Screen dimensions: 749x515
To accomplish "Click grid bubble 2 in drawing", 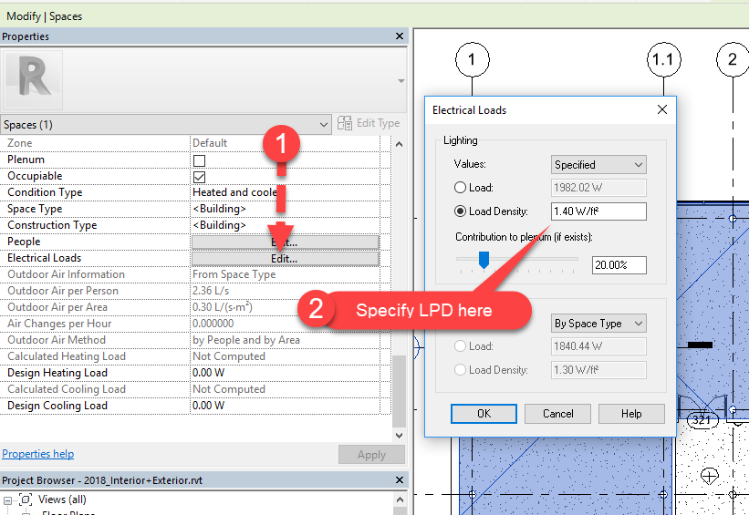I will [733, 59].
